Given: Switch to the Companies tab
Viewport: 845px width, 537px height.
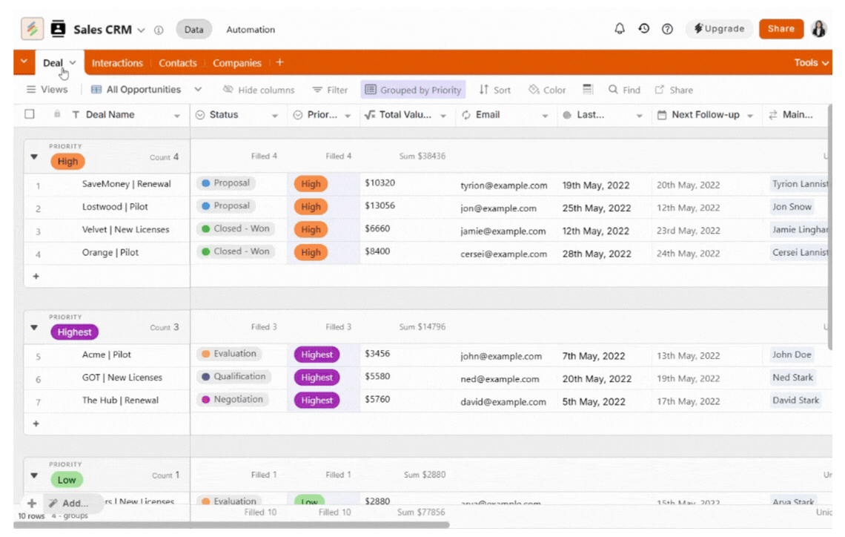Looking at the screenshot, I should point(236,63).
